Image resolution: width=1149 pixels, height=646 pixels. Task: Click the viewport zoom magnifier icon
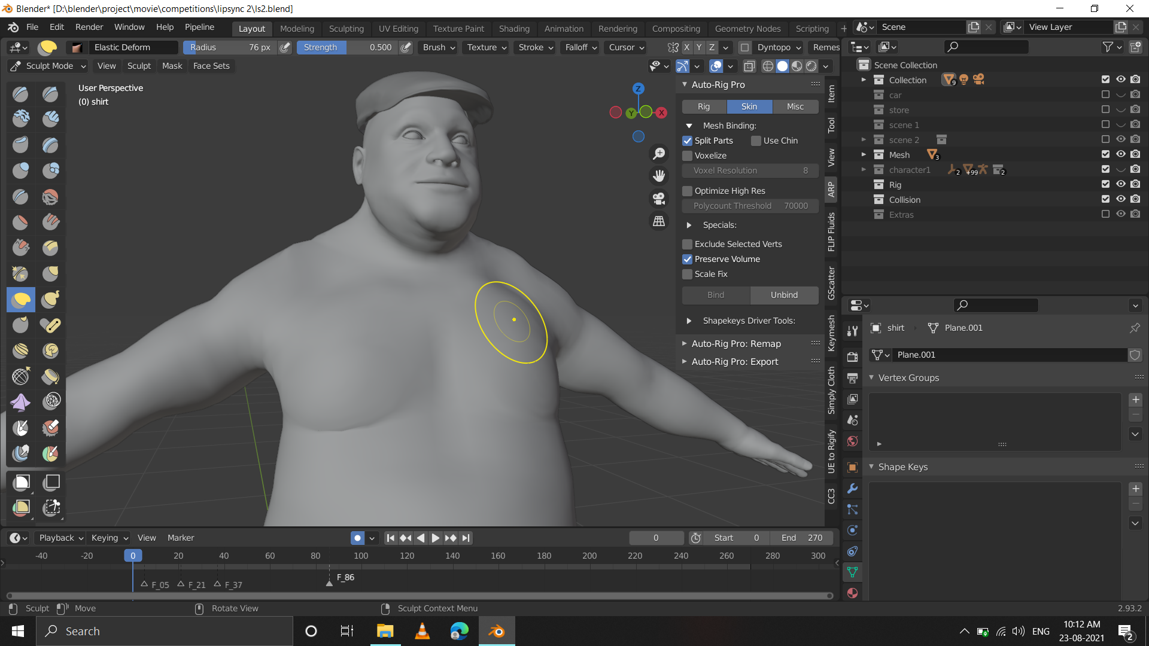[x=659, y=154]
